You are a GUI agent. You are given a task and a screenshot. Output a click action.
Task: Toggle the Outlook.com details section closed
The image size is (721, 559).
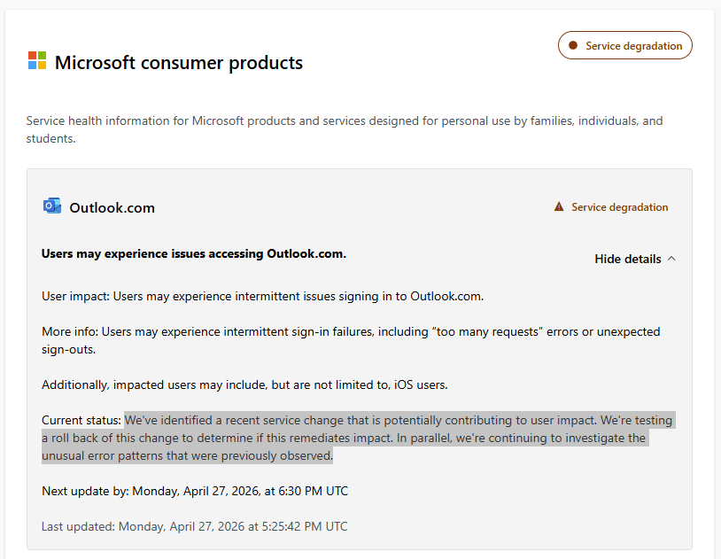(634, 259)
